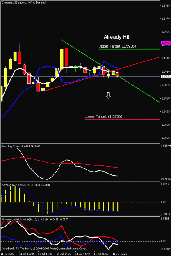Click the -0.2107 momentum scale value
Screen dimensions: 171x256
coord(165,249)
